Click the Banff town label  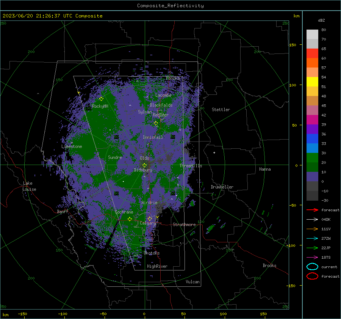tap(63, 211)
